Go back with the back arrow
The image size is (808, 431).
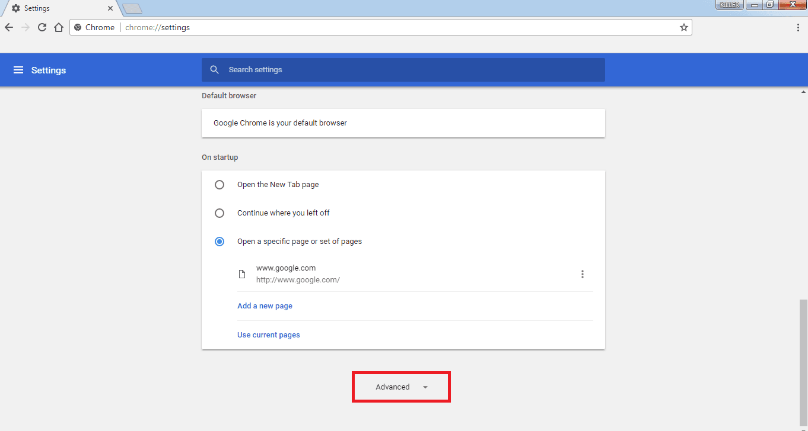8,27
